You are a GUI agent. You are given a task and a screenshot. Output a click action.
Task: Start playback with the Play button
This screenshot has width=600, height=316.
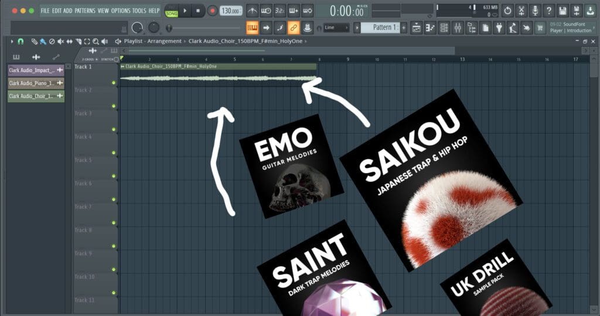coord(185,11)
